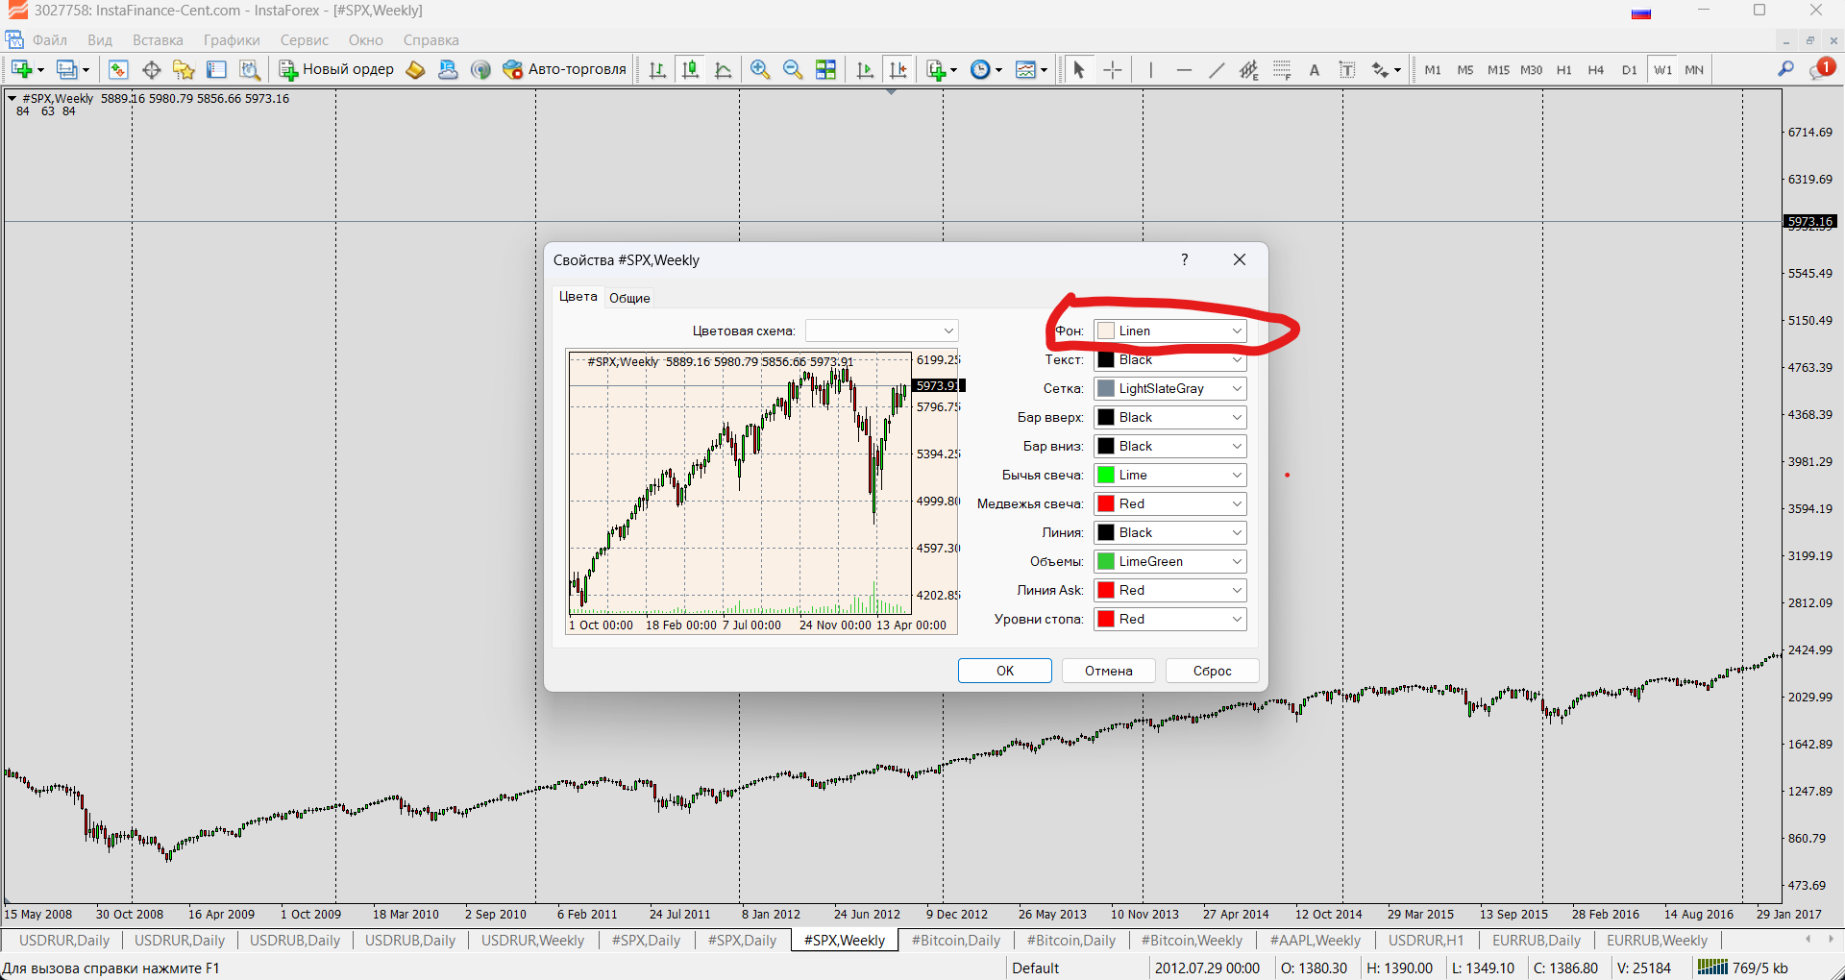The height and width of the screenshot is (980, 1845).
Task: Confirm with the OK button
Action: [x=1005, y=671]
